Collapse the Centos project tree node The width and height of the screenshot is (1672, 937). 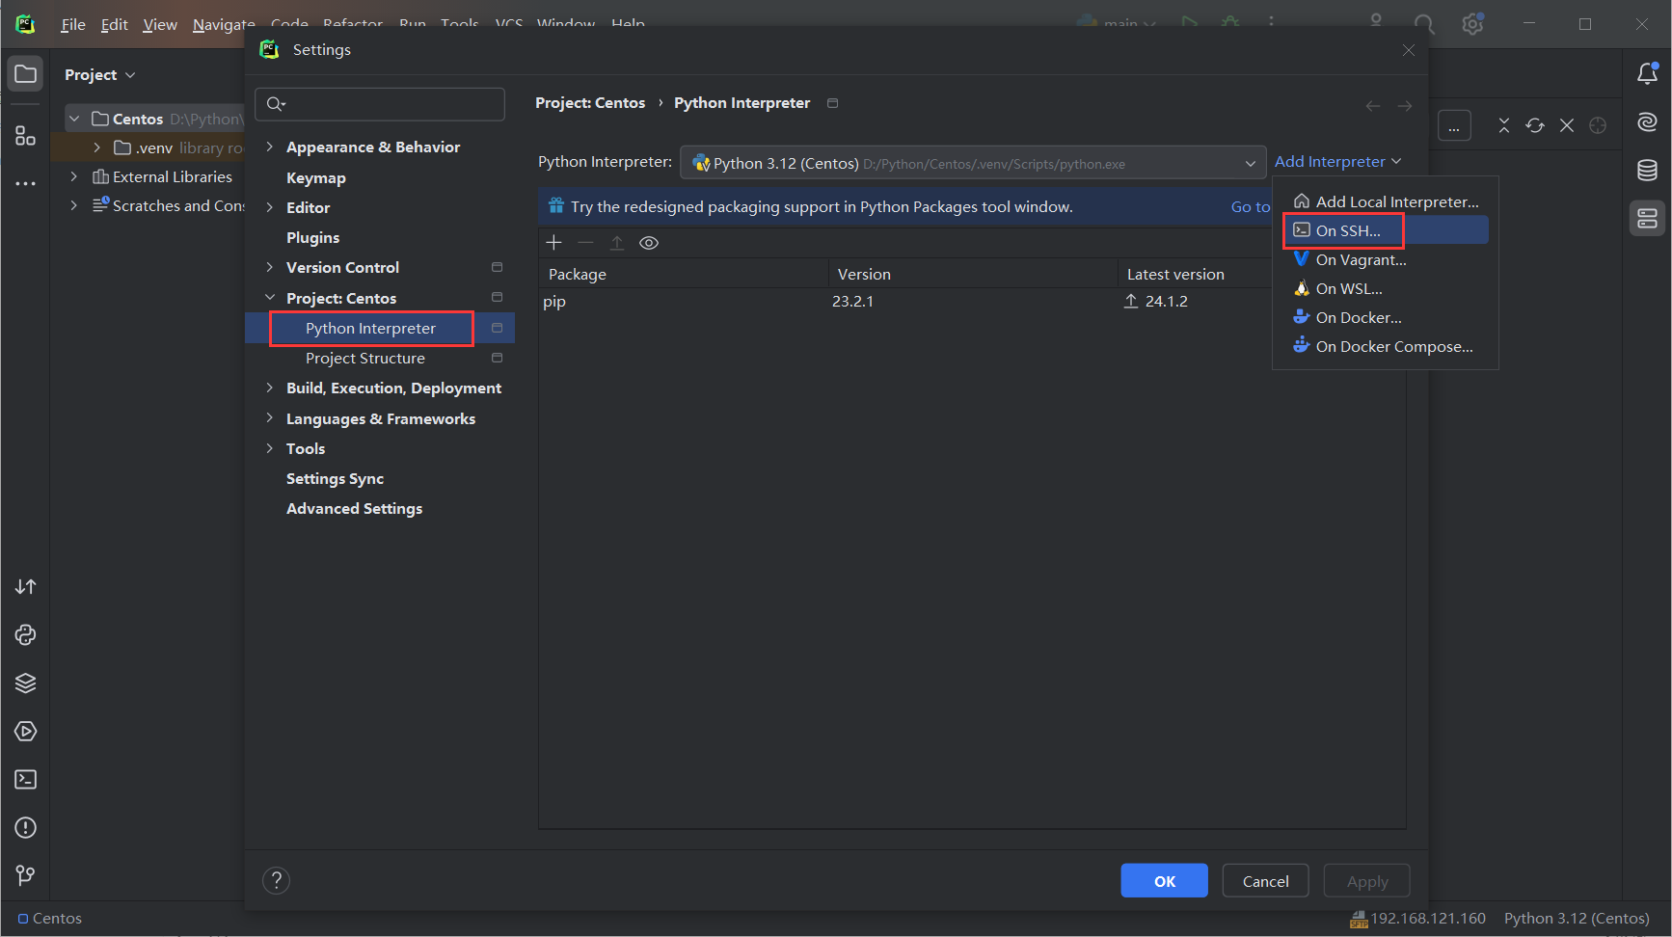[x=74, y=119]
